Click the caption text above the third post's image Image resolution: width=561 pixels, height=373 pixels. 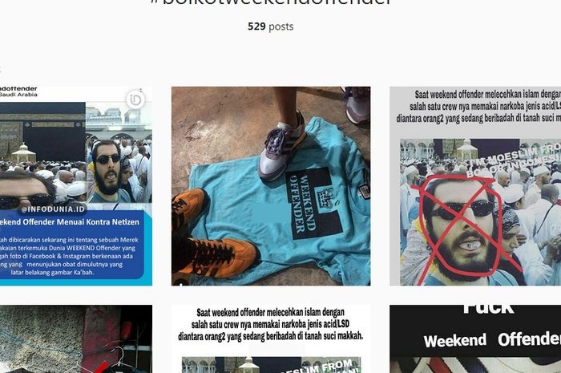click(478, 107)
